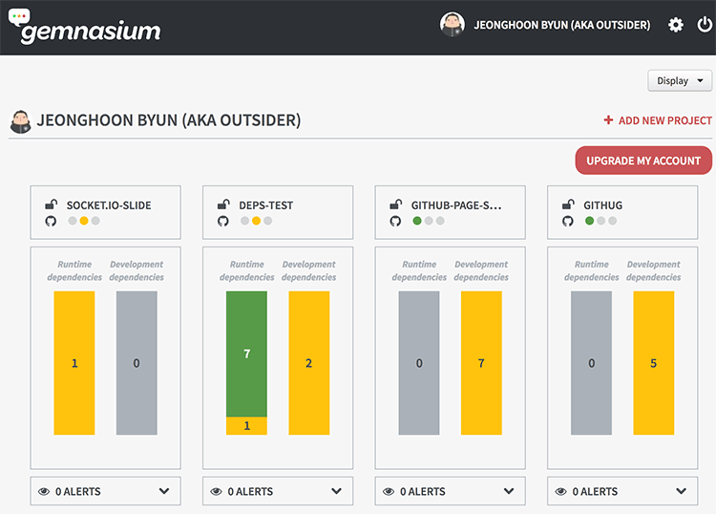
Task: Open JEONGHOON BYUN account name in header
Action: 562,25
